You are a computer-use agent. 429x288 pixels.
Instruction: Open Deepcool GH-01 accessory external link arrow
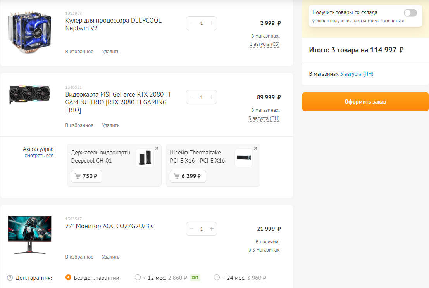157,149
